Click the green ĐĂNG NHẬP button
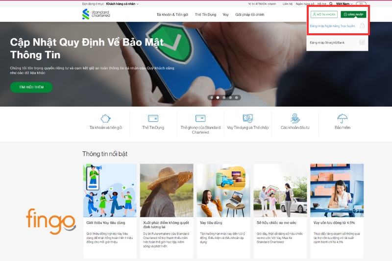The image size is (392, 261). point(353,15)
